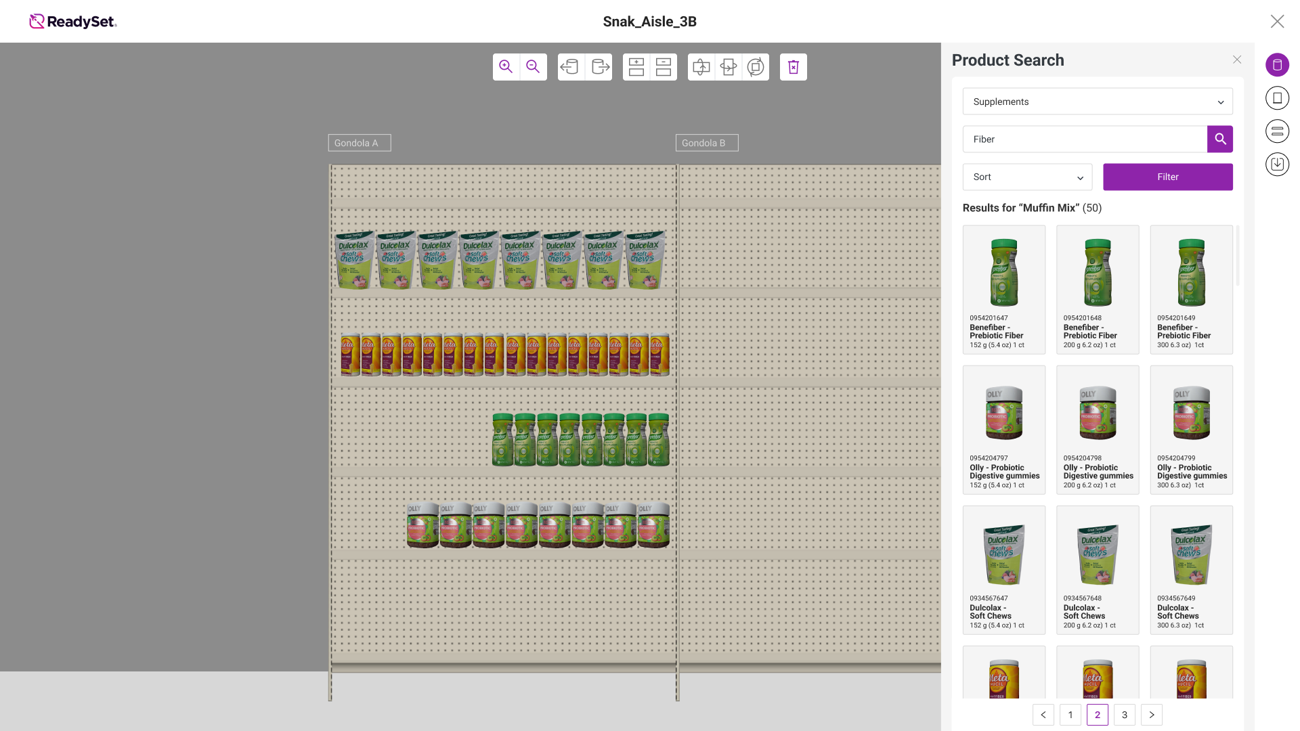Click the results list scrollbar

[x=1238, y=256]
